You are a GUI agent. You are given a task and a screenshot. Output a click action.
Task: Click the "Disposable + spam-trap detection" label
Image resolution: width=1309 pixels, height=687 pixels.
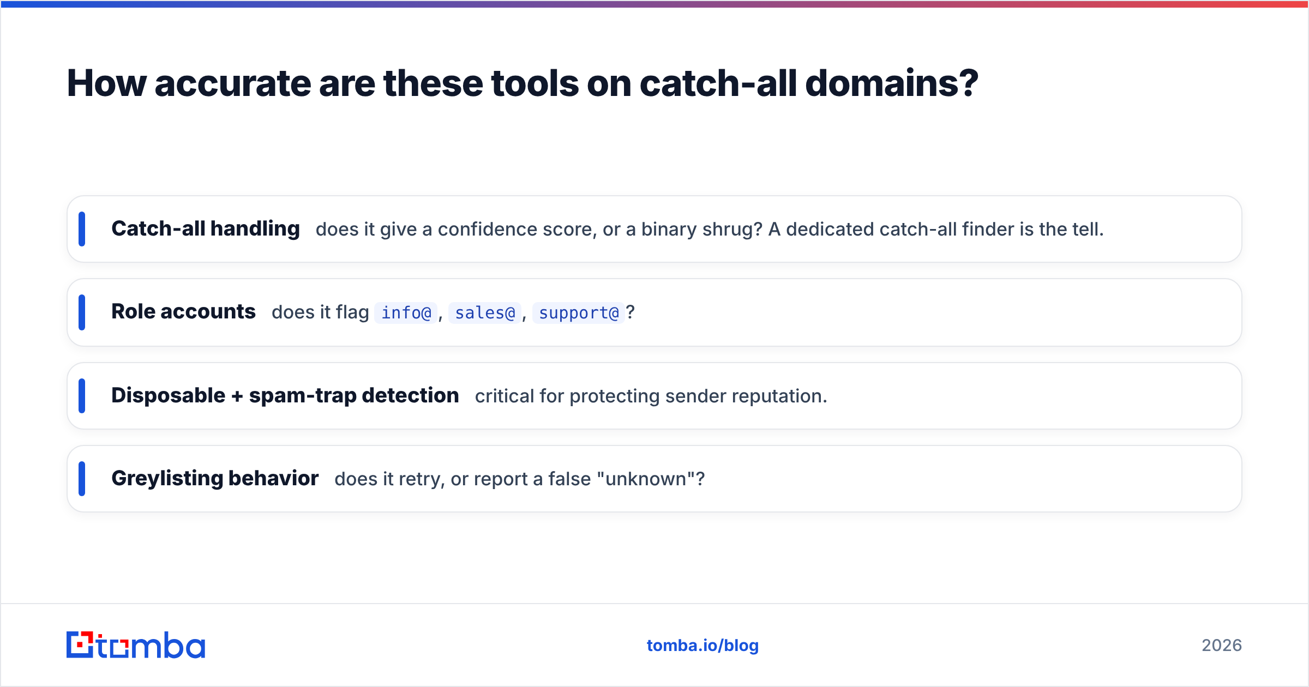coord(285,396)
